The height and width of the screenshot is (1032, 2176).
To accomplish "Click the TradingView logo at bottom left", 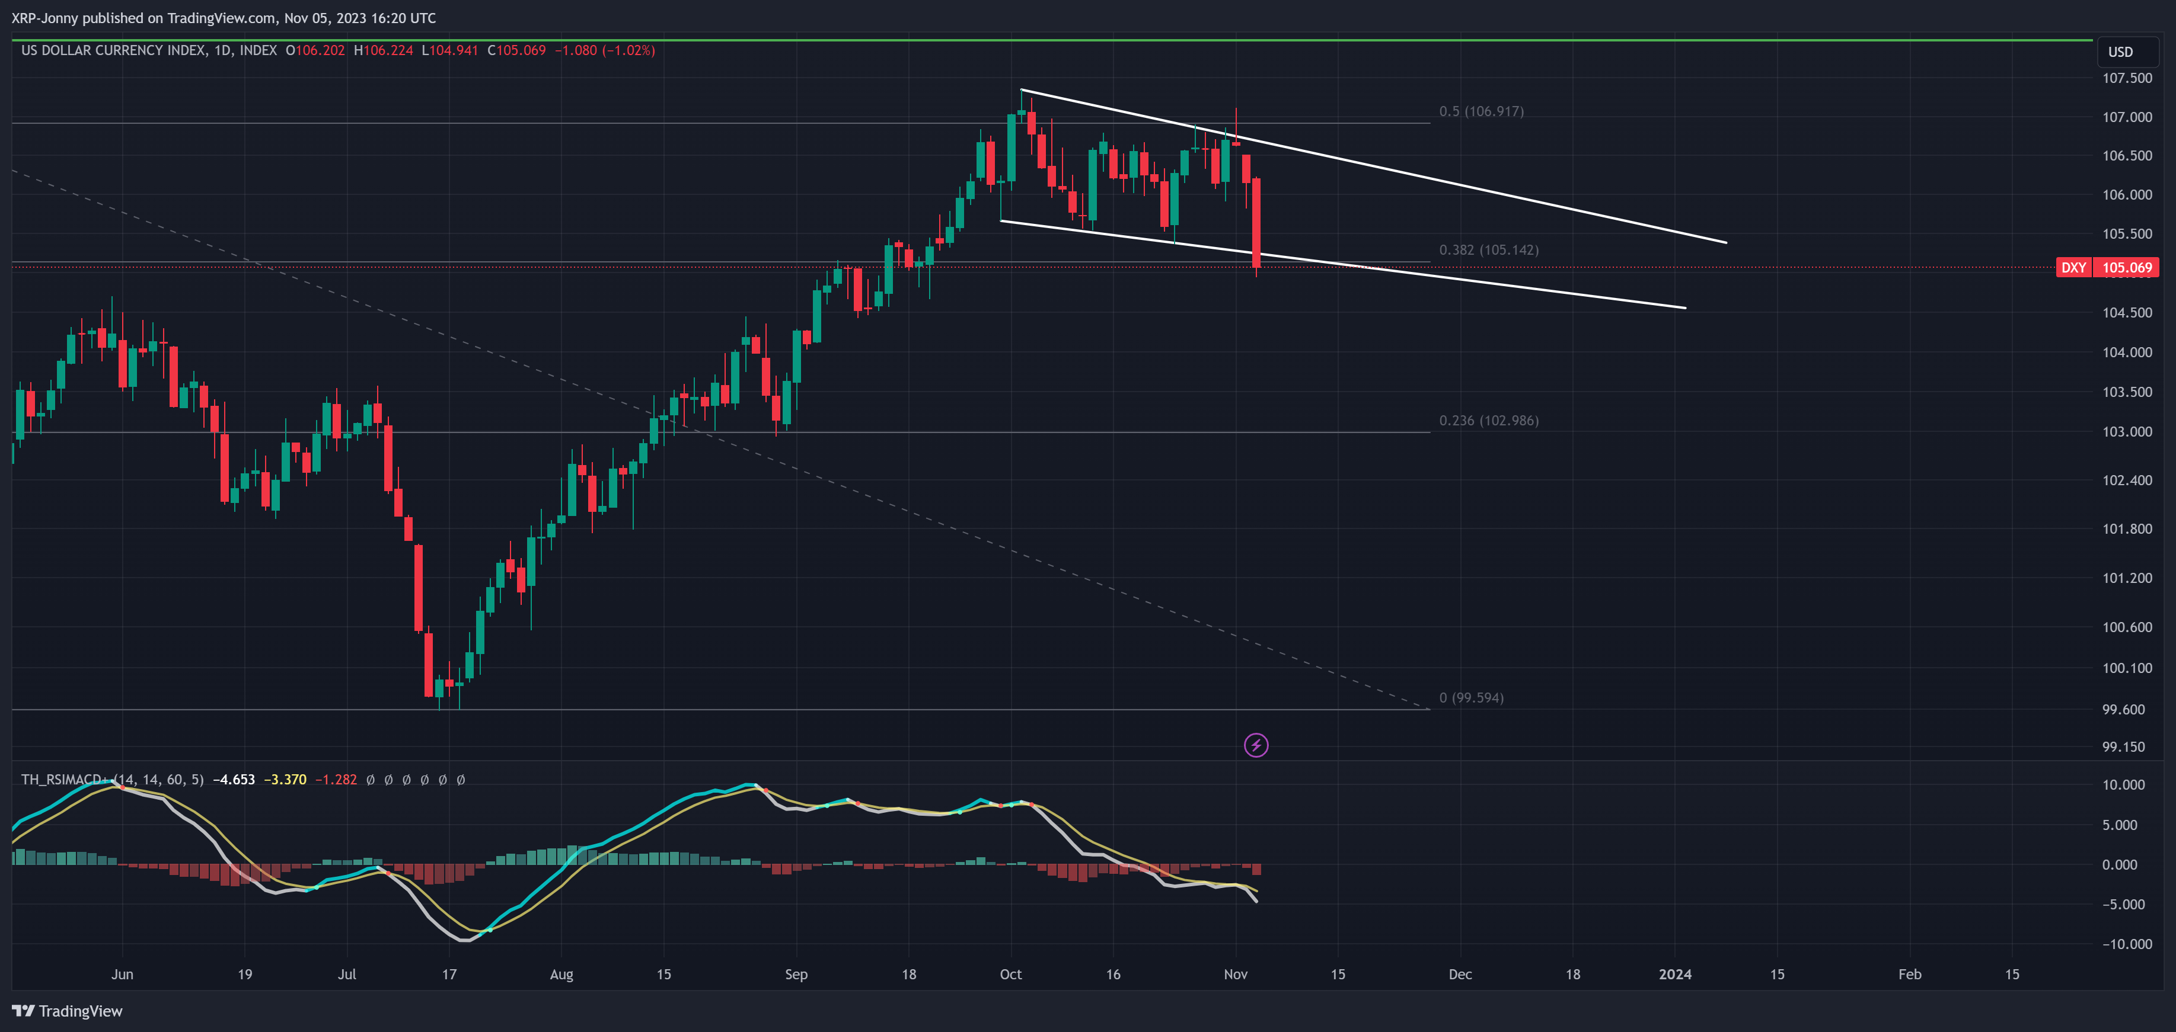I will coord(68,1011).
